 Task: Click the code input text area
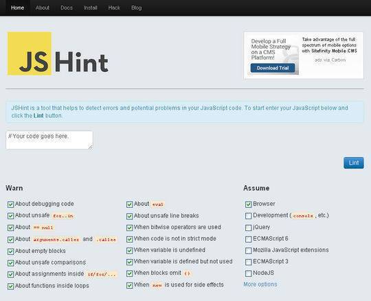tap(49, 140)
